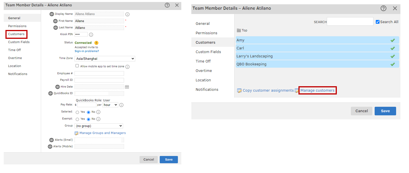Switch to Permissions tab in left dialog
The height and width of the screenshot is (173, 409).
click(17, 26)
